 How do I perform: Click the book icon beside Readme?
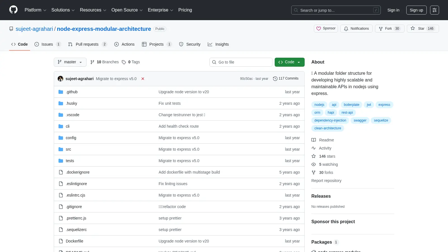point(314,140)
